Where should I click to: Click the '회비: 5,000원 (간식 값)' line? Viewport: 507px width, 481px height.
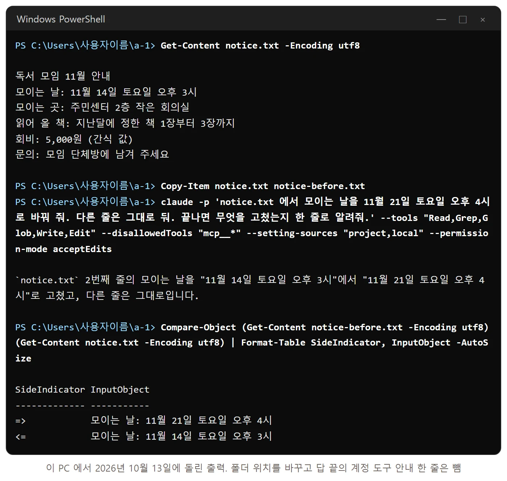74,139
